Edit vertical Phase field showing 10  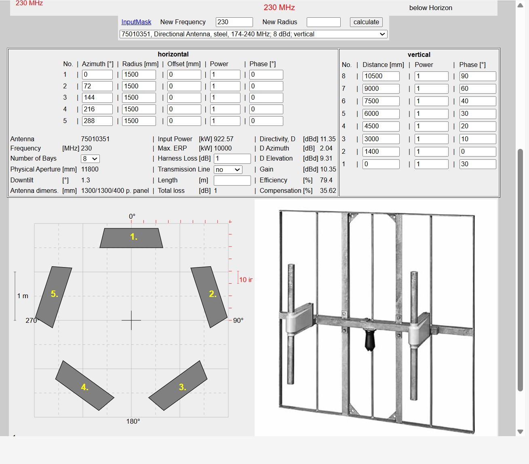pyautogui.click(x=478, y=139)
